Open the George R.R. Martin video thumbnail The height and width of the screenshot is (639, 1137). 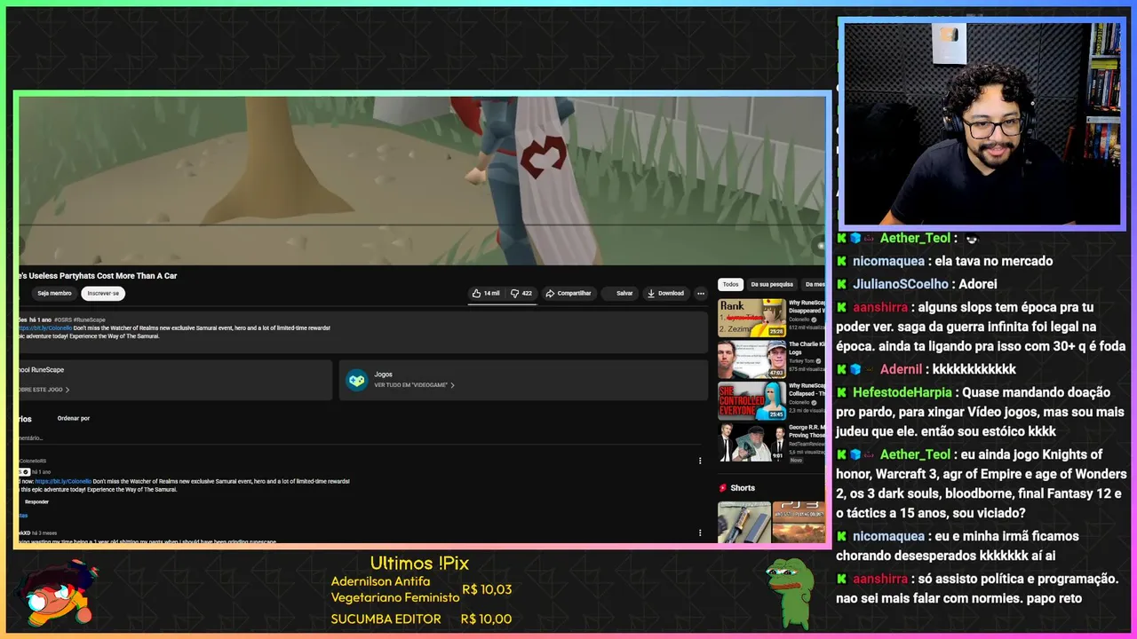[751, 443]
